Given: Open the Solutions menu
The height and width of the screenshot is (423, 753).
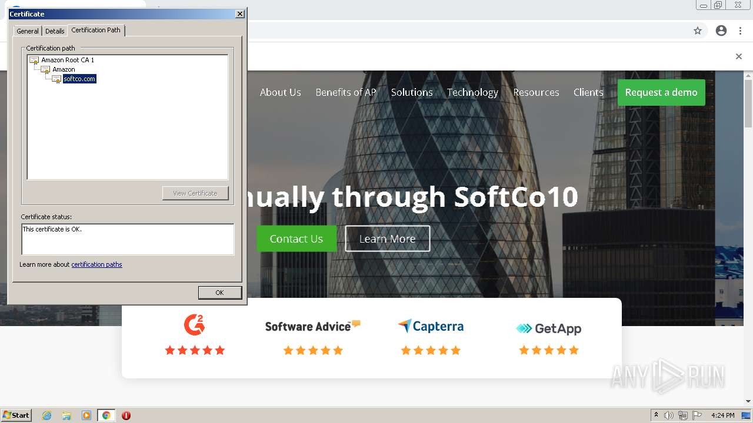Looking at the screenshot, I should click(412, 92).
